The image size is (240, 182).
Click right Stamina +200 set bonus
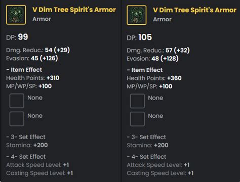147,145
